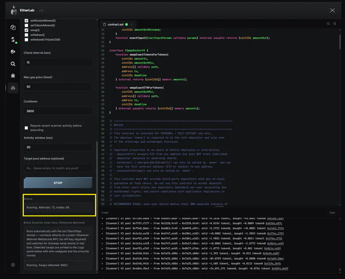Click the '// NOTICE' comment line
The width and height of the screenshot is (345, 279).
116,125
